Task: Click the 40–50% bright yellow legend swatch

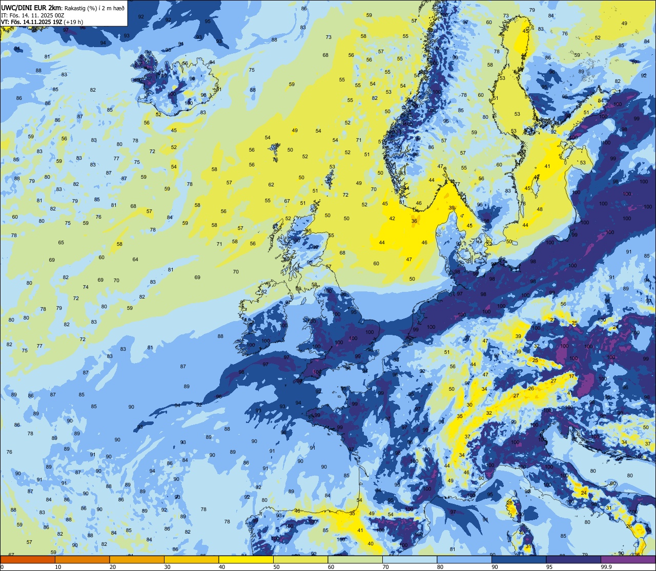Action: (x=246, y=559)
